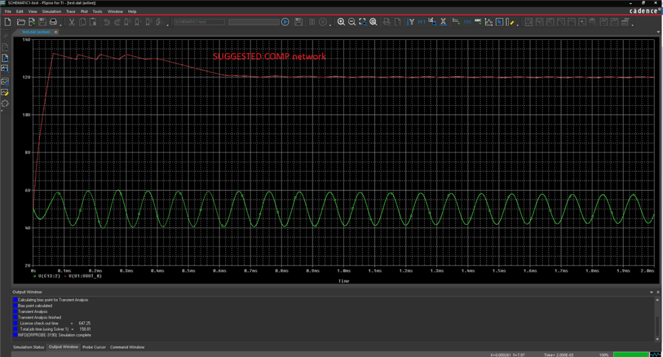Run simulation with the blue play button
The width and height of the screenshot is (663, 357).
(x=285, y=22)
